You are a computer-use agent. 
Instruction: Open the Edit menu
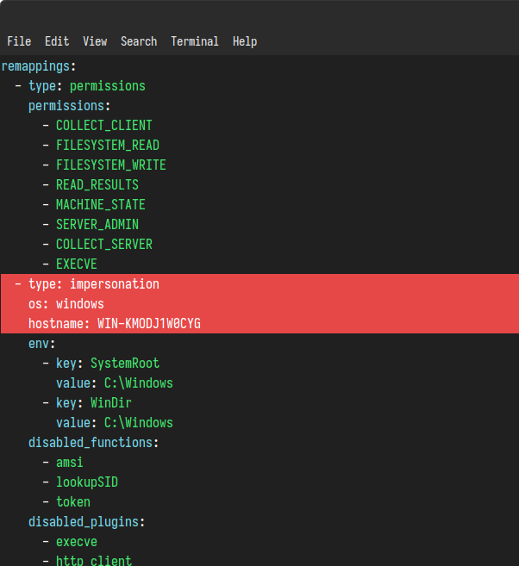[57, 41]
